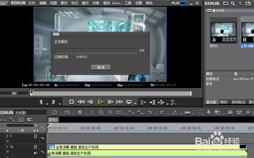254x158 pixels.
Task: Toggle insert/overwrite mode icon
Action: [3, 120]
